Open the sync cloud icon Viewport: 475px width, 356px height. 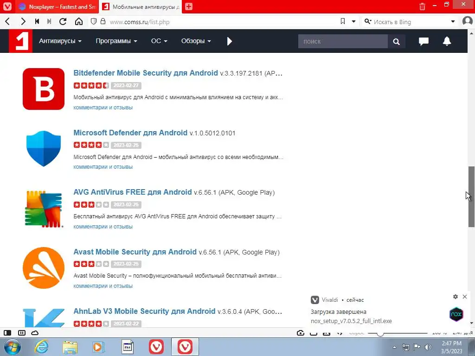[35, 333]
